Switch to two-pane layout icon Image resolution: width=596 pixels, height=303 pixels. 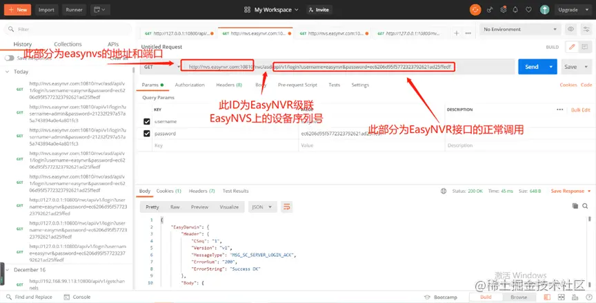[x=546, y=297]
